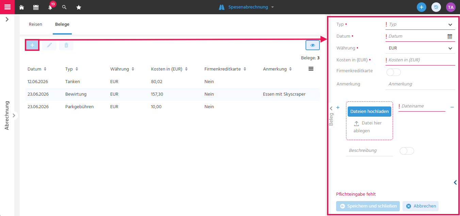Image resolution: width=460 pixels, height=216 pixels.
Task: Open the Währung EUR dropdown
Action: [x=420, y=48]
